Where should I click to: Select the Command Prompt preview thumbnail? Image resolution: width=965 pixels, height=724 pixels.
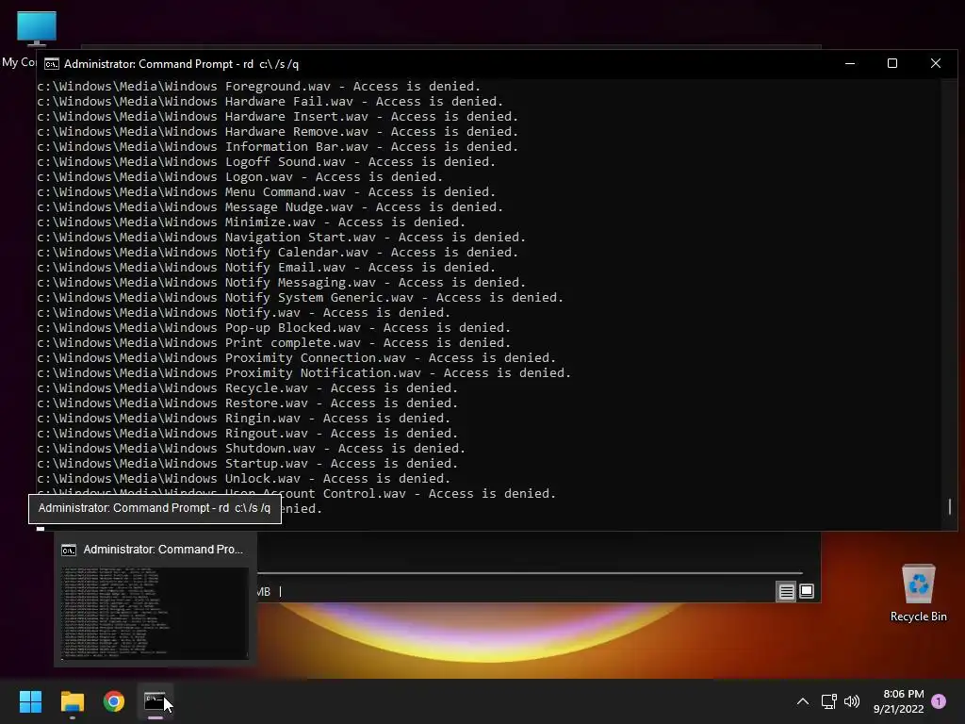[155, 613]
